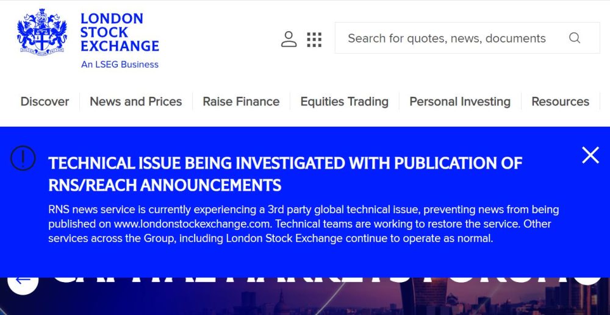Viewport: 610px width, 315px height.
Task: Click the An LSEG Business tagline
Action: (120, 65)
